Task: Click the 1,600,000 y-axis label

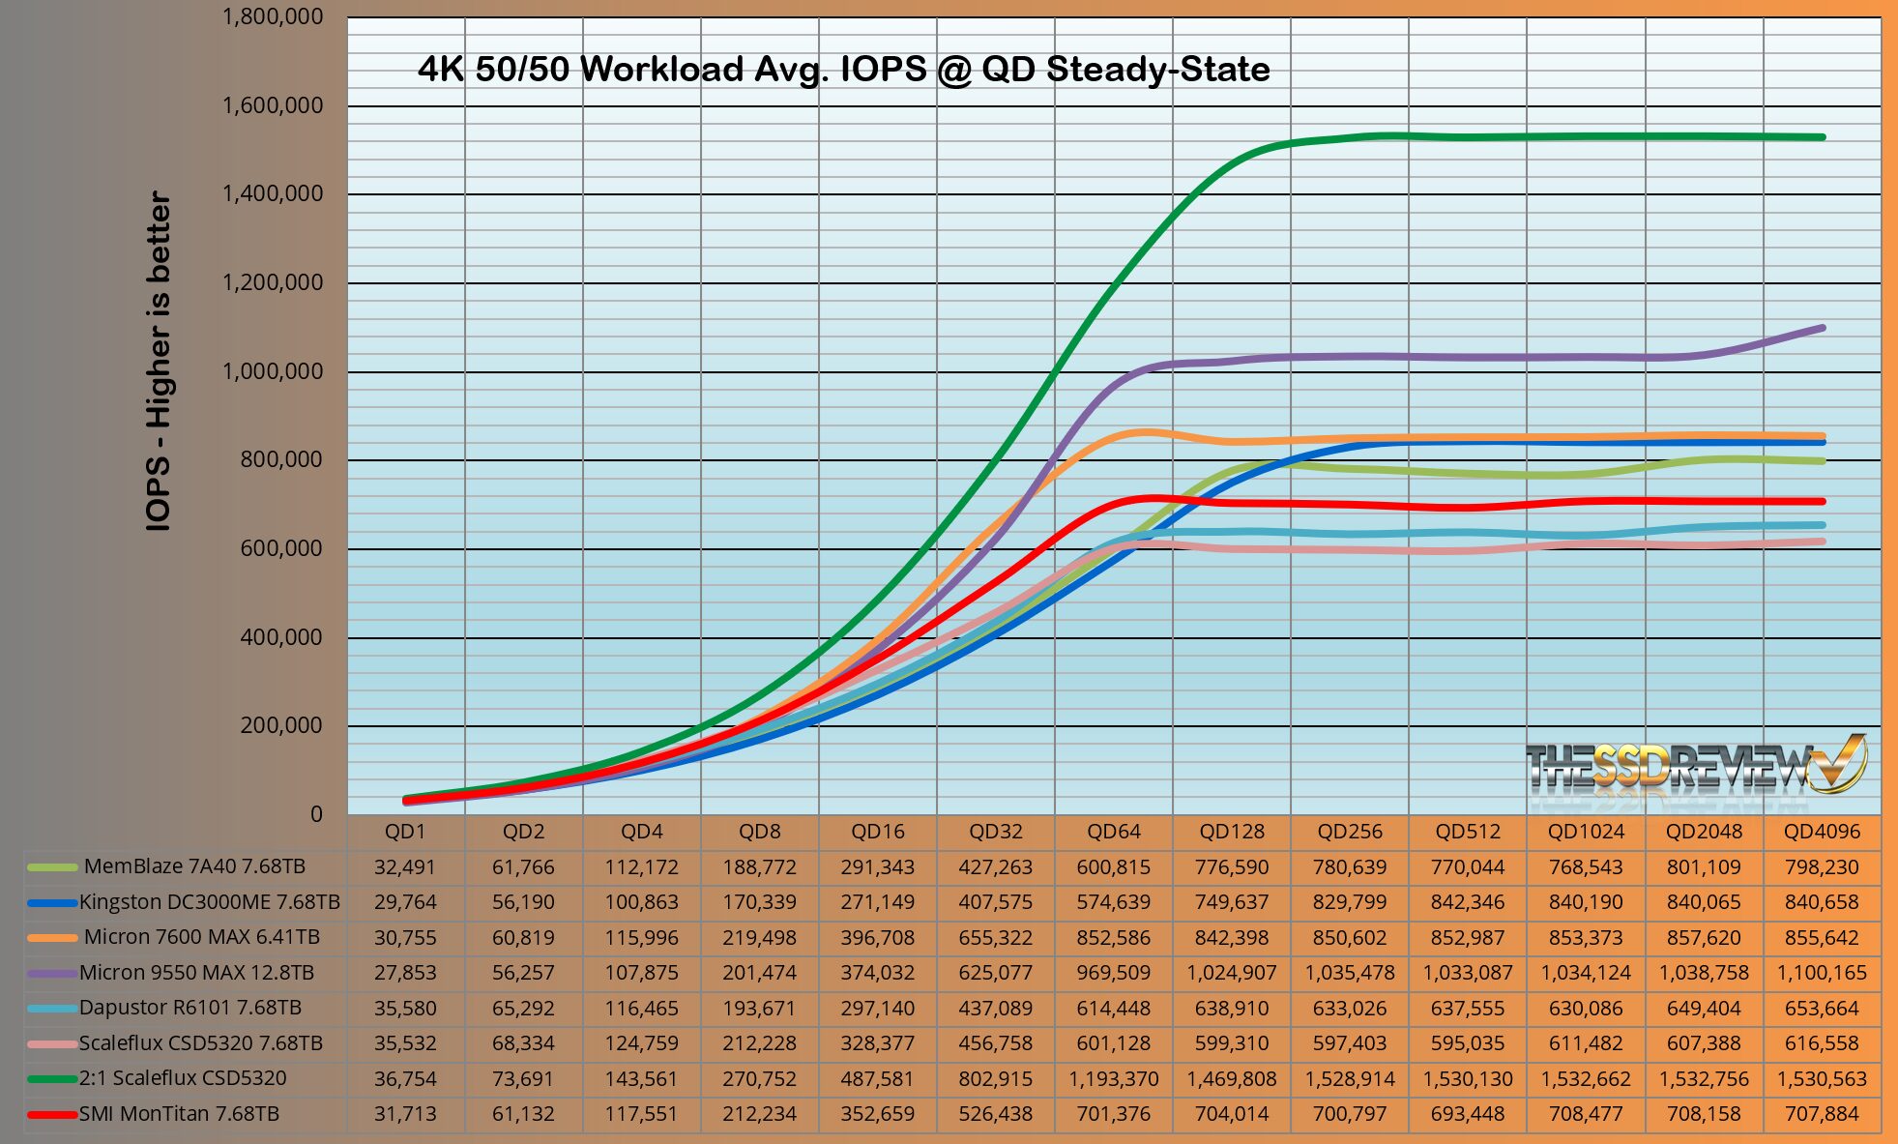Action: pyautogui.click(x=273, y=105)
